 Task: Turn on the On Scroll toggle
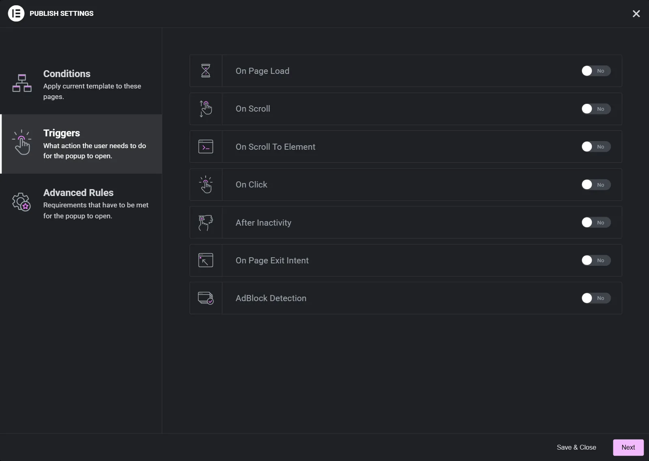[596, 109]
